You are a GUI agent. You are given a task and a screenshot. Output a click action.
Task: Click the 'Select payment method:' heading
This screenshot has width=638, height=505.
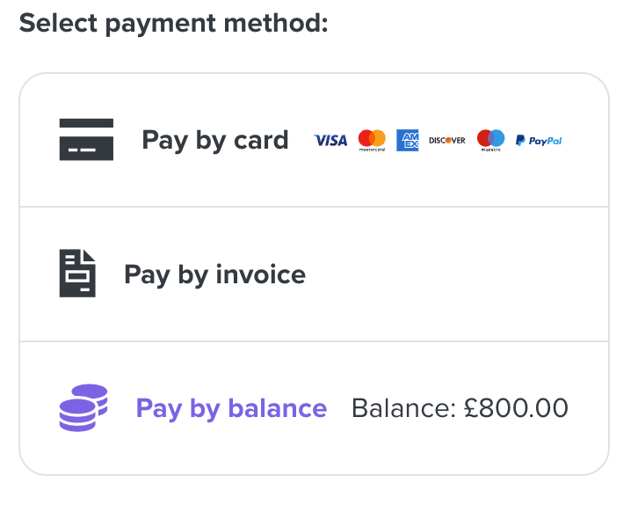pos(173,23)
